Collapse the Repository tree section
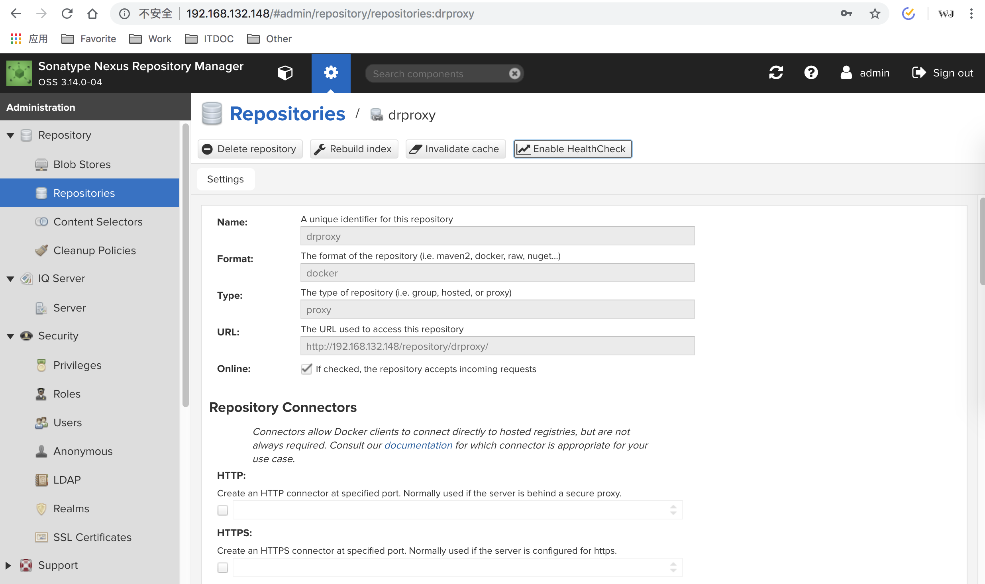Screen dimensions: 985x584 pos(10,135)
